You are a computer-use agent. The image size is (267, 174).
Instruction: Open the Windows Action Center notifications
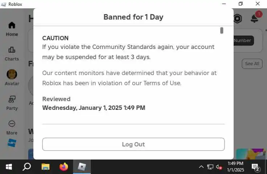point(255,167)
